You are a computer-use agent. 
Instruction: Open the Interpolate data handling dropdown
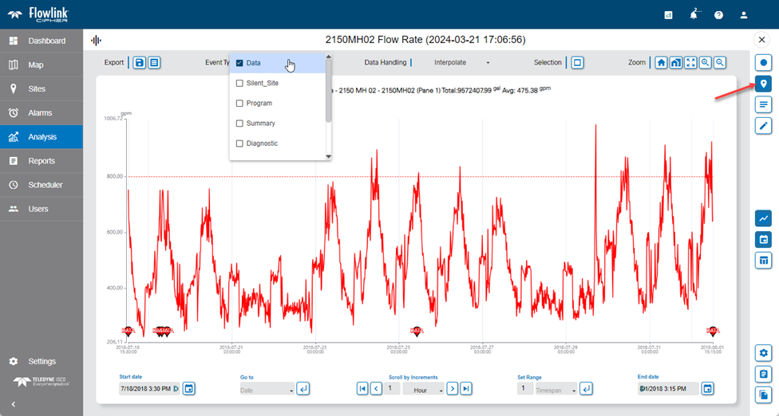[x=462, y=62]
